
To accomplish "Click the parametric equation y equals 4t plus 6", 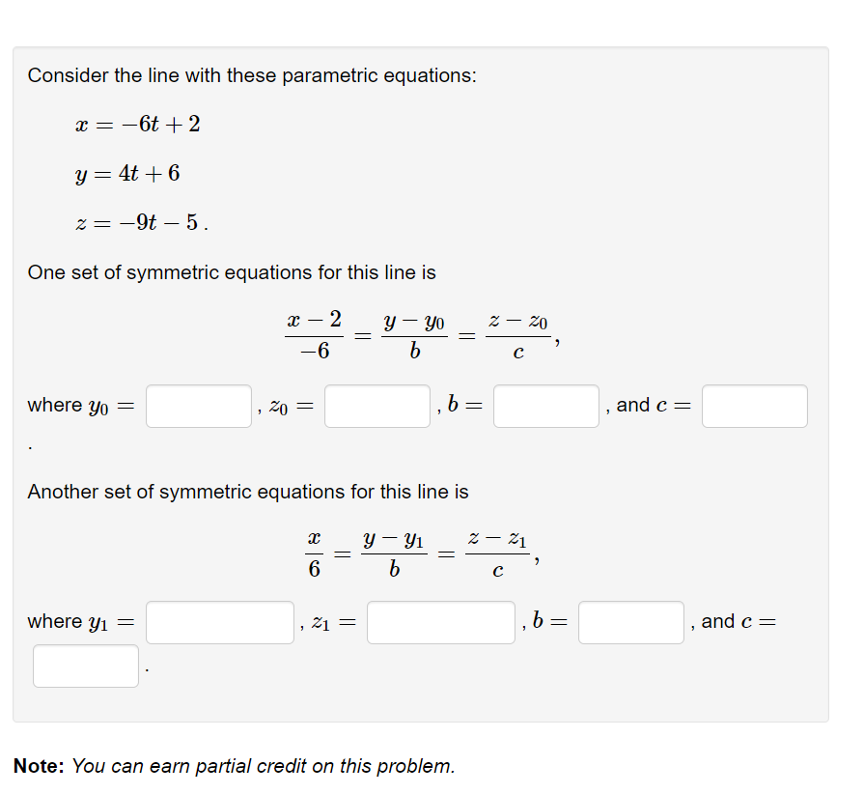I will (x=125, y=174).
